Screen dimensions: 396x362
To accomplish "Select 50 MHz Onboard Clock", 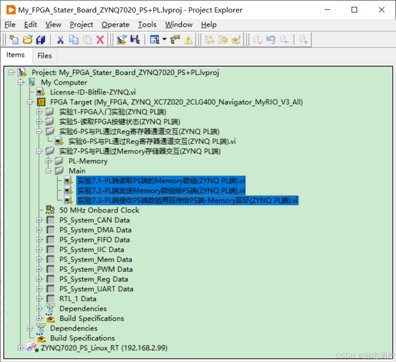I will (x=99, y=210).
